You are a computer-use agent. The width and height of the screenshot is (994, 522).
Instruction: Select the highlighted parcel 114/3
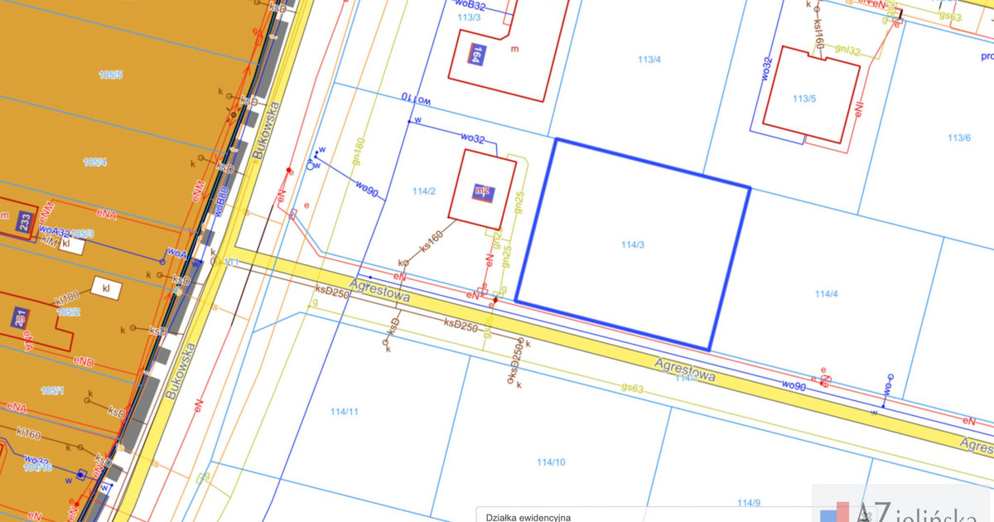point(633,244)
